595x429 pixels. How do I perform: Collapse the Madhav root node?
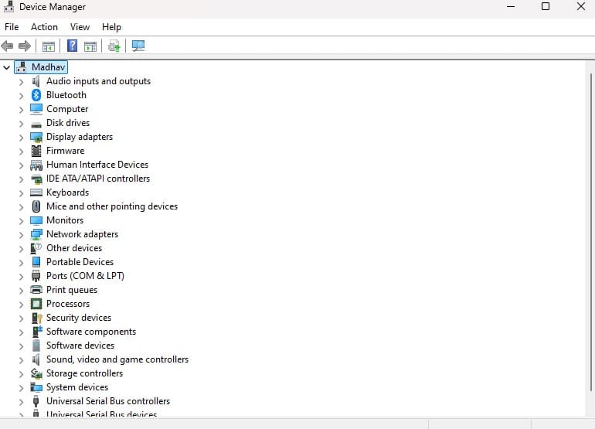[x=6, y=67]
